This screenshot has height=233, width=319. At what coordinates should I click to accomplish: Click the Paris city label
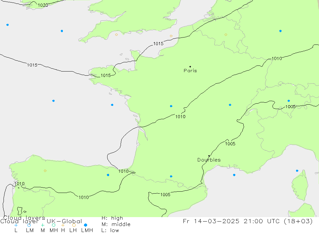pos(190,71)
